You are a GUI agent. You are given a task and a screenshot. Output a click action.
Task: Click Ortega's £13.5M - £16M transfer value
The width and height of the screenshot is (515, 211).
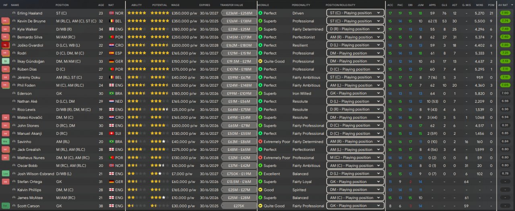[x=239, y=181]
